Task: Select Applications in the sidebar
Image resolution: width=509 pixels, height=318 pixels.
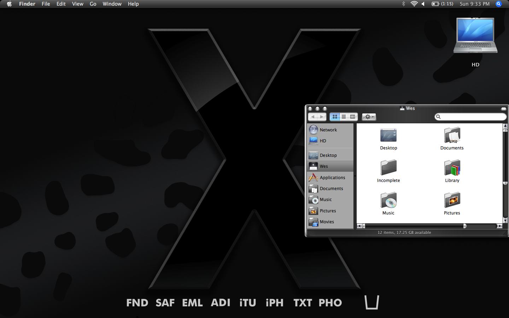Action: [x=330, y=177]
